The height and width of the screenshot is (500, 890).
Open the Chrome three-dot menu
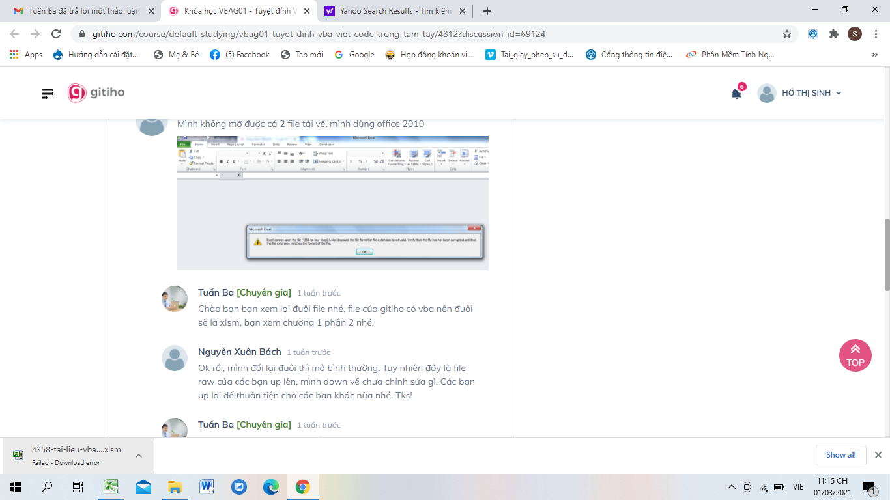pos(875,34)
